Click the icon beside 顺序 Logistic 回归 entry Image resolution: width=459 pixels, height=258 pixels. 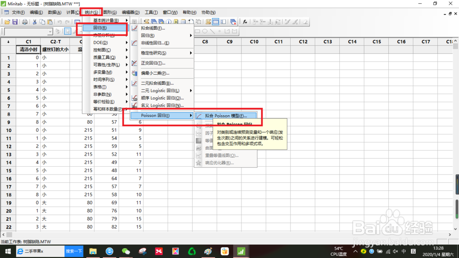134,98
